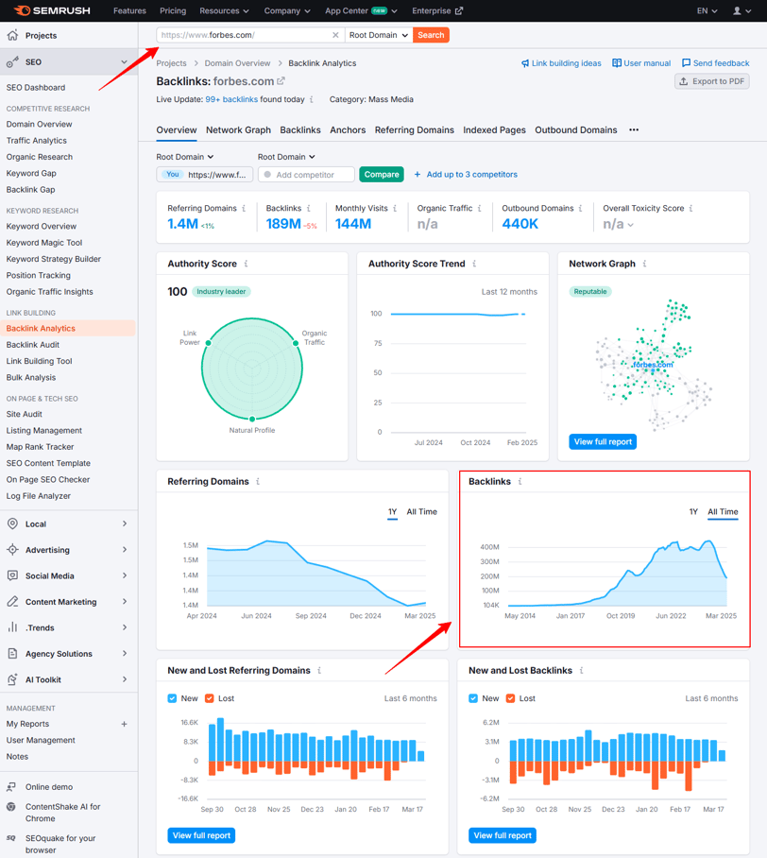
Task: Click info icon next to Authority Score
Action: coord(247,264)
